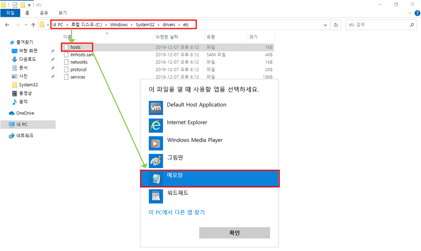Choose 워드패드 to open file
Viewport: 421px width, 251px height.
pos(209,196)
